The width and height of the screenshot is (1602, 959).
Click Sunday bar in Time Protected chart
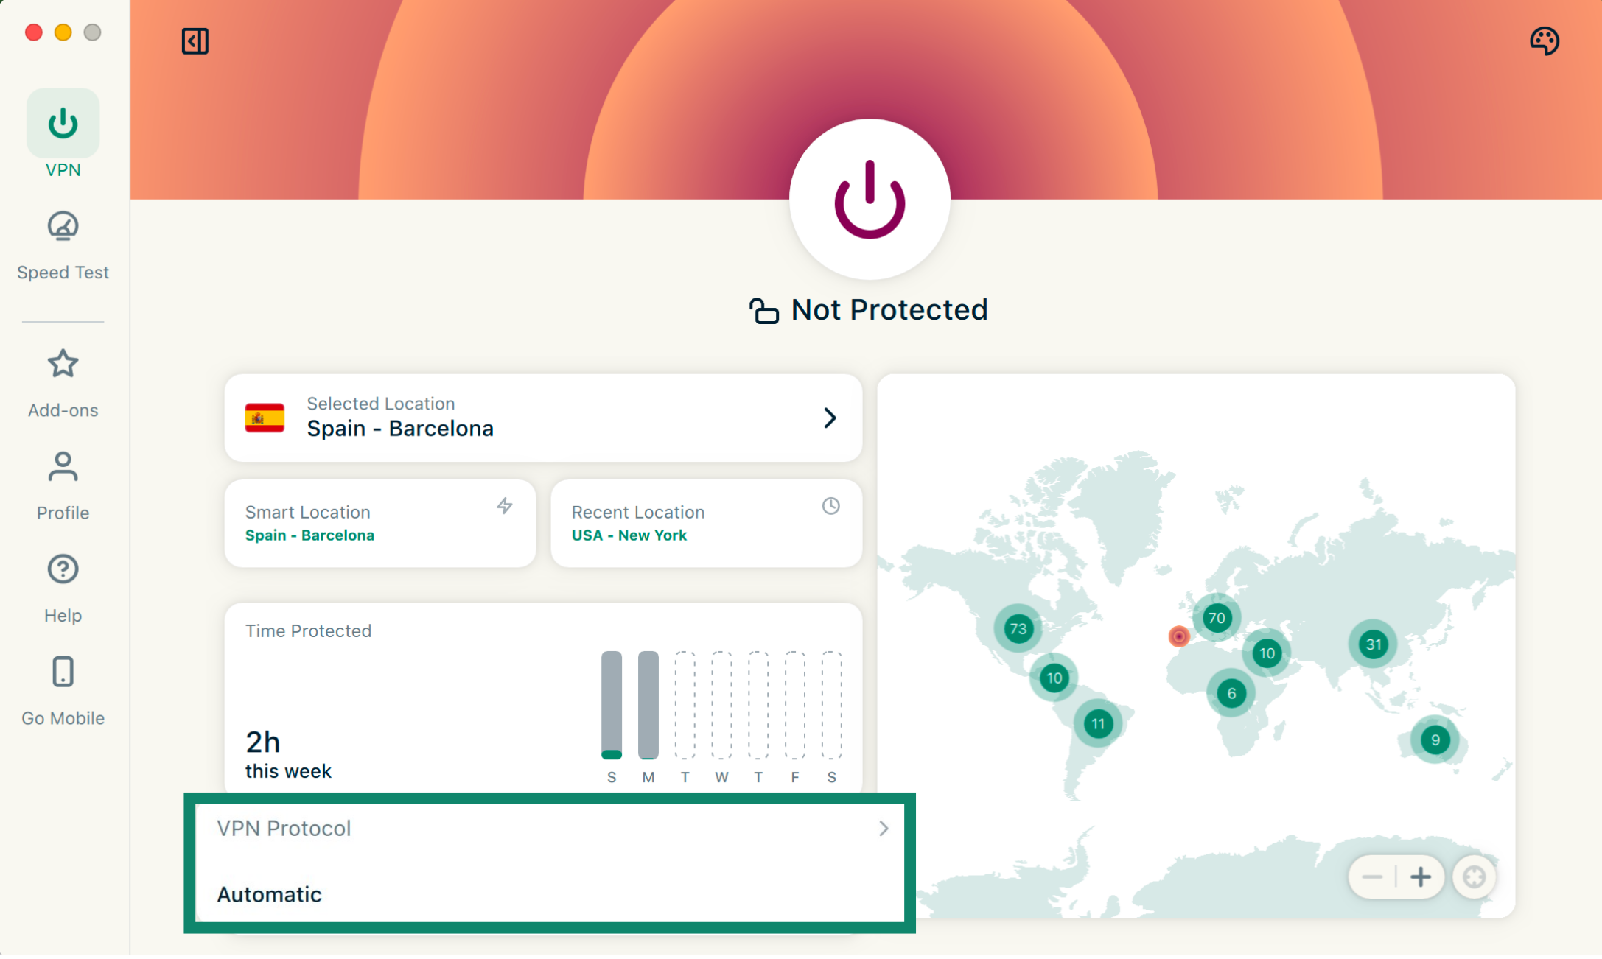(x=611, y=705)
